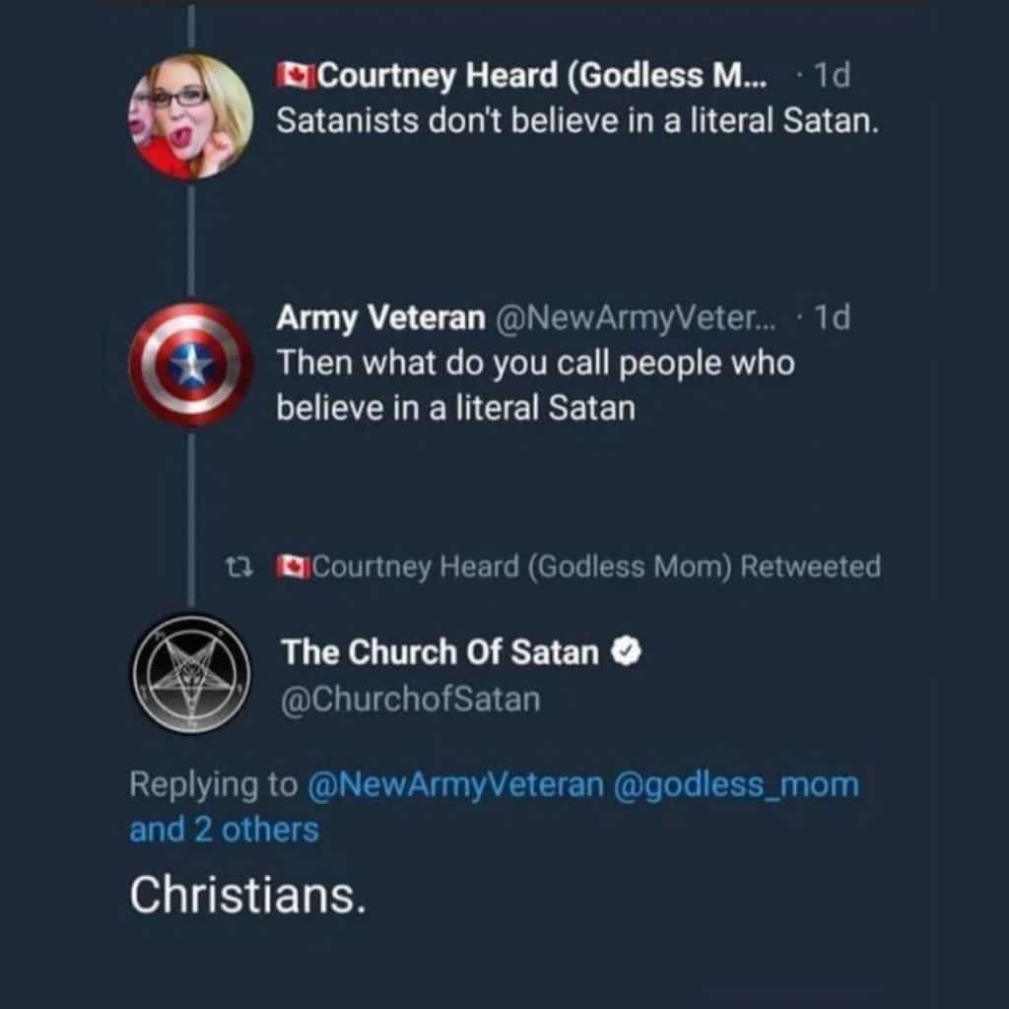1009x1009 pixels.
Task: Open the Army Veteran display name
Action: pos(380,317)
